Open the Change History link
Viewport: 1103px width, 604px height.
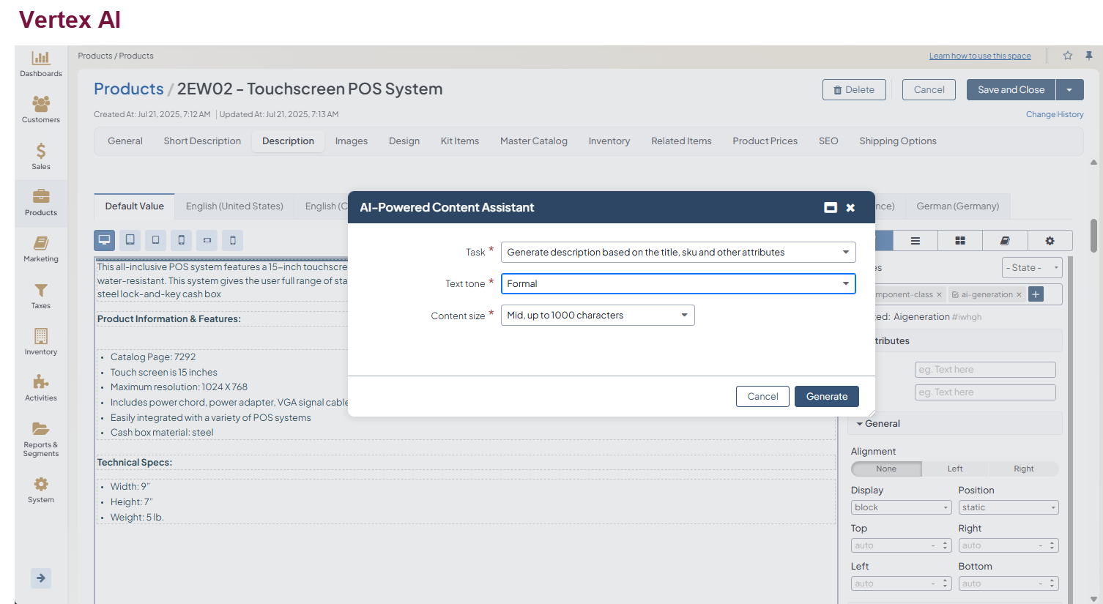click(x=1054, y=115)
